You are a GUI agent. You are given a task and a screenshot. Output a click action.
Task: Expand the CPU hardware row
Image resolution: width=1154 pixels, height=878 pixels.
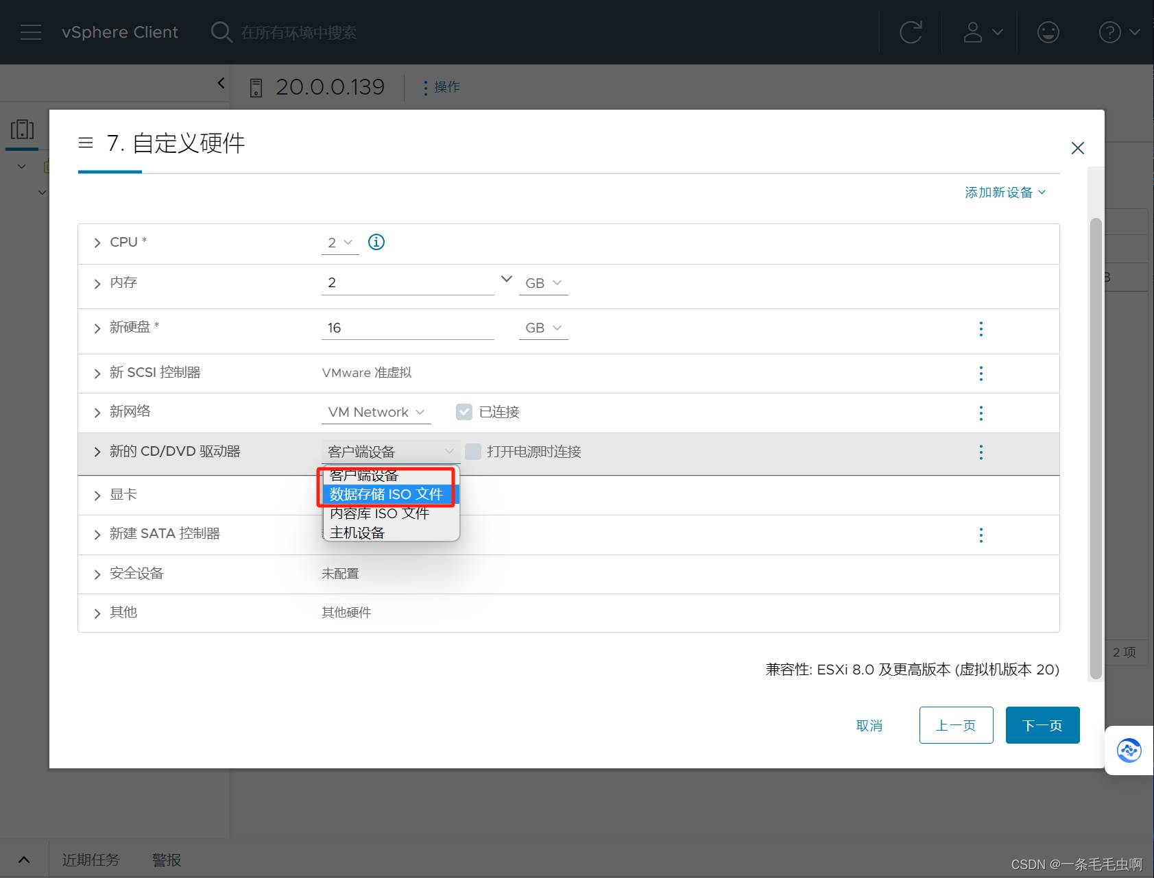[97, 243]
